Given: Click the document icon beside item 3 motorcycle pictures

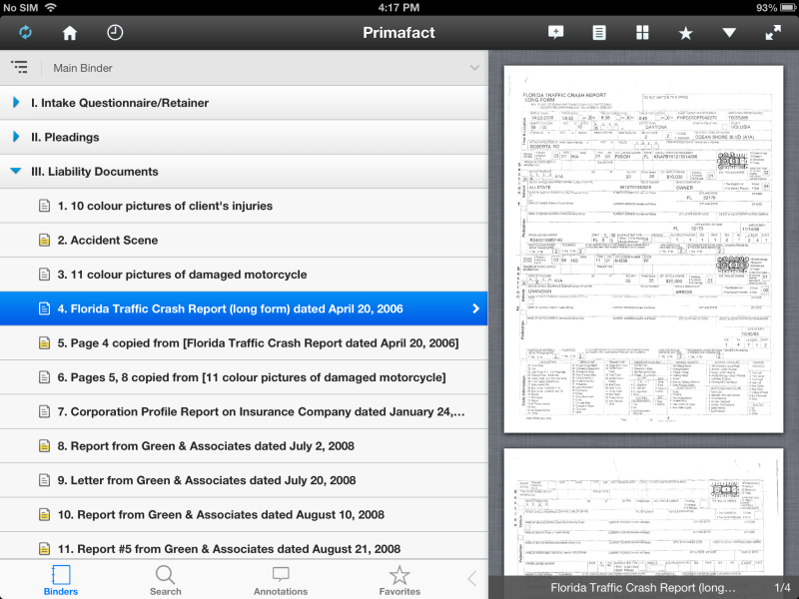Looking at the screenshot, I should (44, 275).
